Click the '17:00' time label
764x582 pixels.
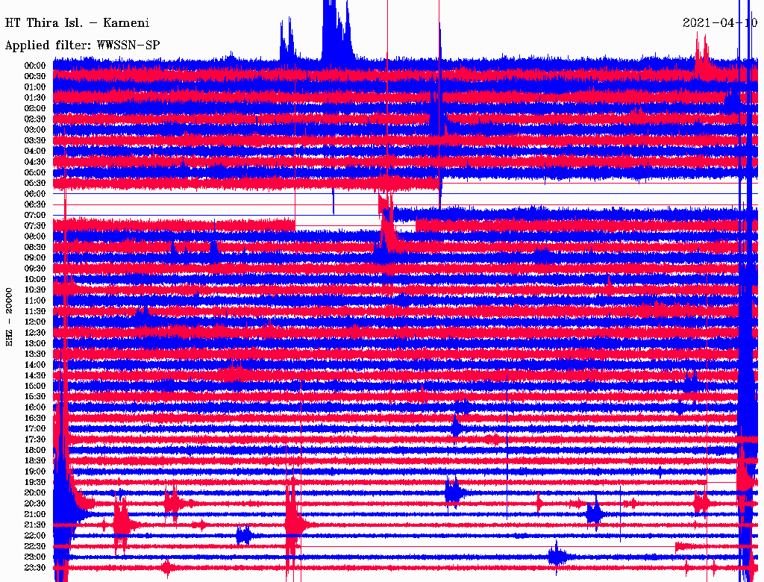pos(35,429)
